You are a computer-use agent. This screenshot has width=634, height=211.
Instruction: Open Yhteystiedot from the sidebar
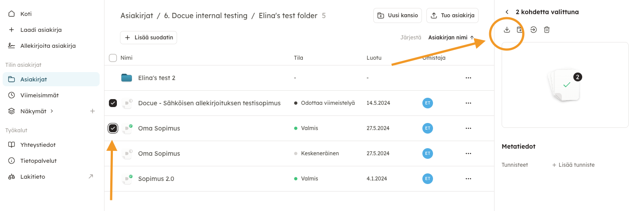38,145
